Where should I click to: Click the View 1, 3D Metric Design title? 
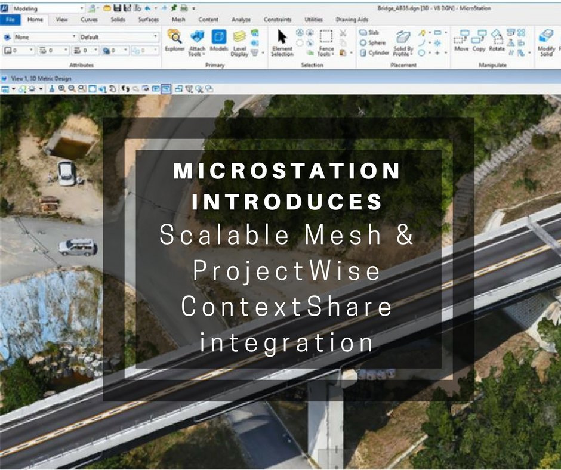(41, 78)
